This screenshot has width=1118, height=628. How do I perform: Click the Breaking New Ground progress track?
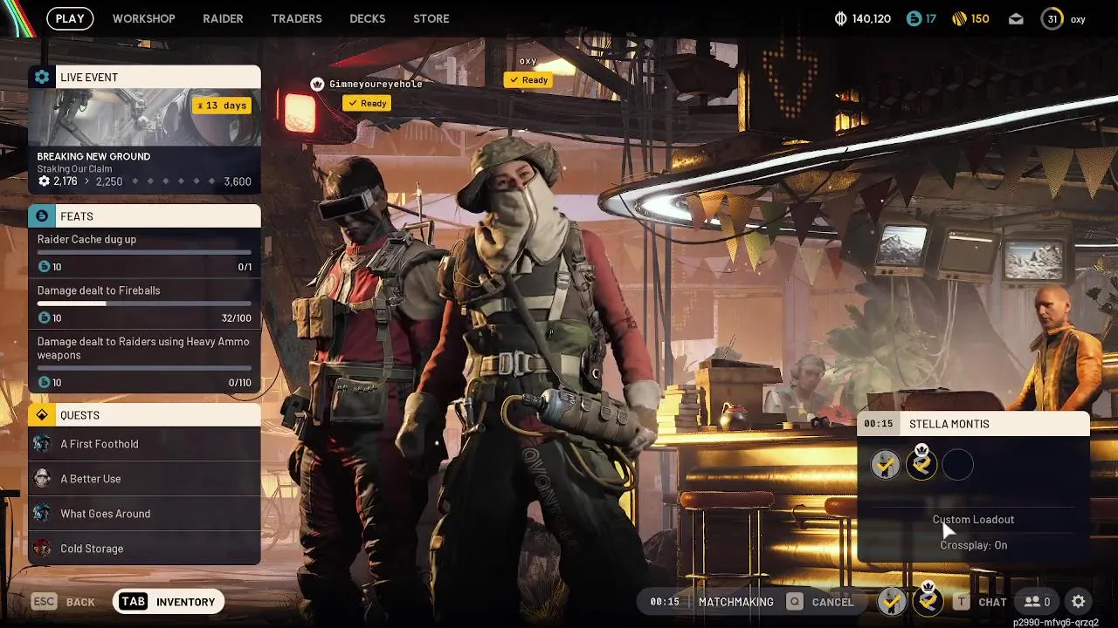(x=144, y=181)
